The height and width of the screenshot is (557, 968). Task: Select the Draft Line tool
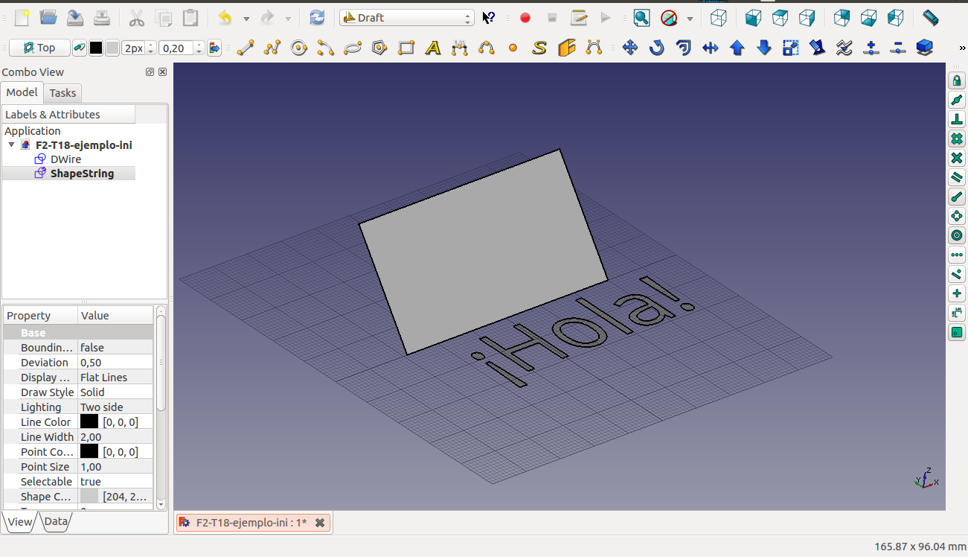pyautogui.click(x=246, y=48)
